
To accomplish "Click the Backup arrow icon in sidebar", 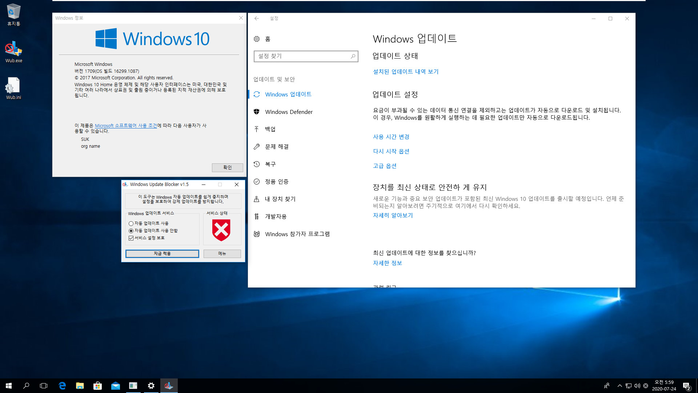I will pos(257,129).
